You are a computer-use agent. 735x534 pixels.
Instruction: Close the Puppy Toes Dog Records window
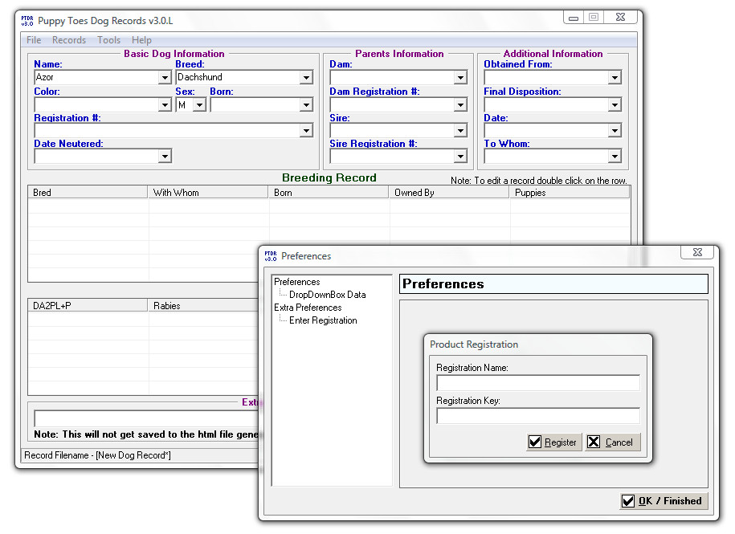(x=620, y=18)
